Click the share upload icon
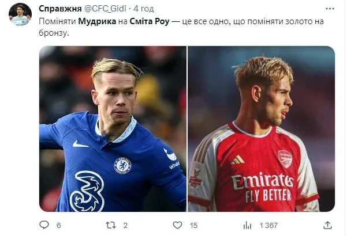347x236 pixels. click(x=327, y=225)
